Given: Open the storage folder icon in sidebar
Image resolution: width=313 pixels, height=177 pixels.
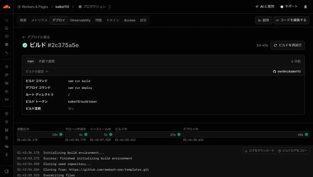Looking at the screenshot, I should point(7,83).
